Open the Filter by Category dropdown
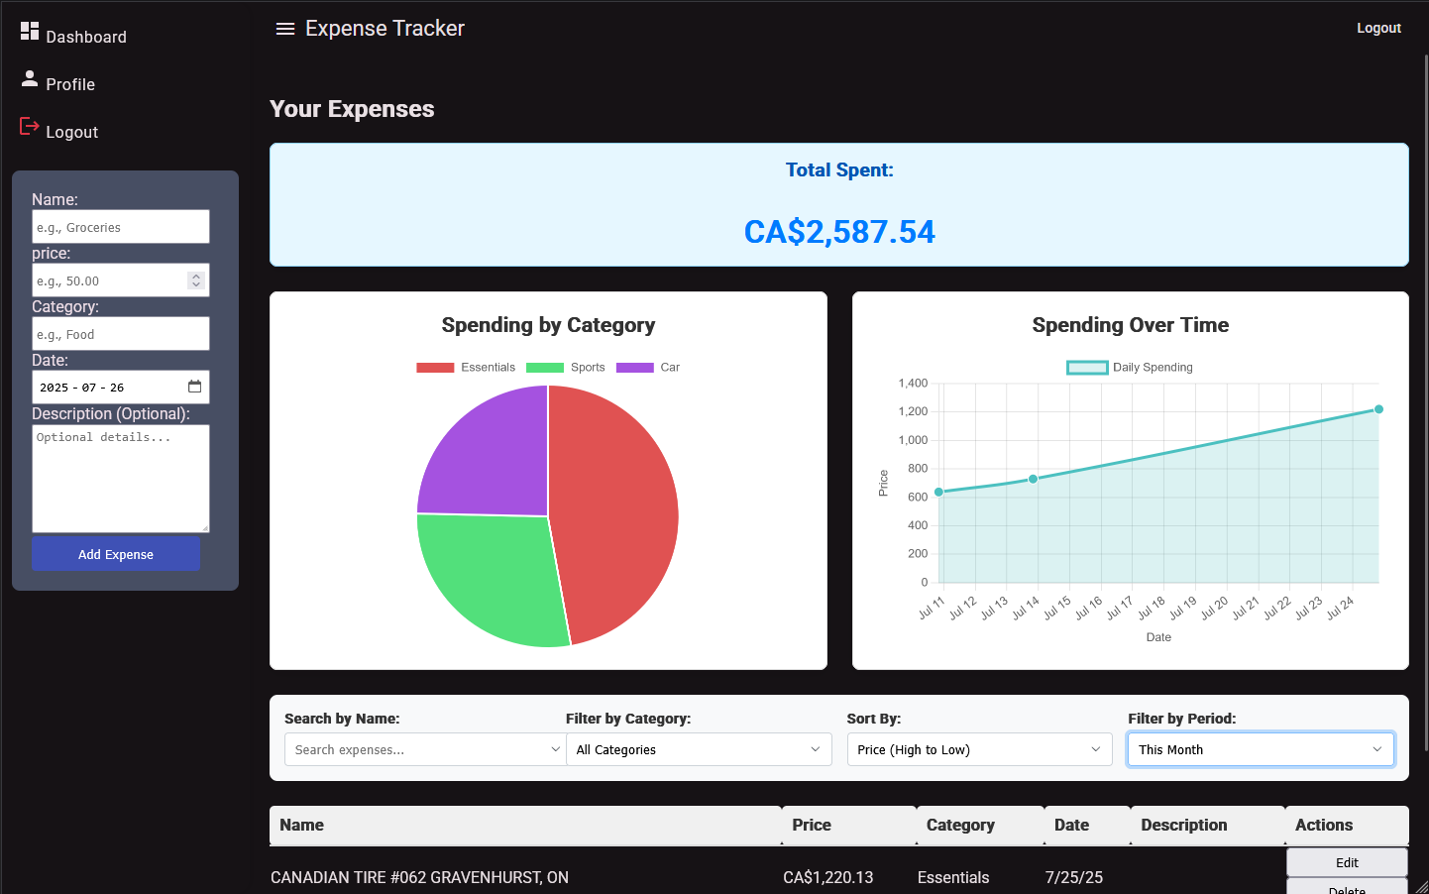Image resolution: width=1429 pixels, height=894 pixels. [x=699, y=749]
